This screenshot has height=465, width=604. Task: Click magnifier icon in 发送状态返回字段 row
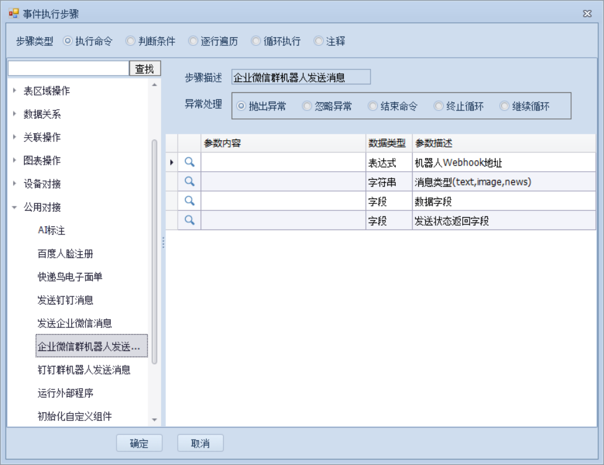[190, 220]
